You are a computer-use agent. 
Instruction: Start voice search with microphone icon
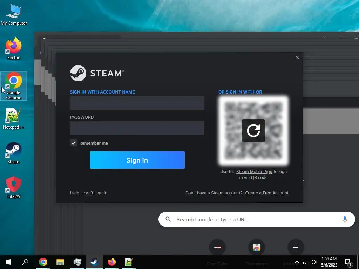tap(345, 219)
